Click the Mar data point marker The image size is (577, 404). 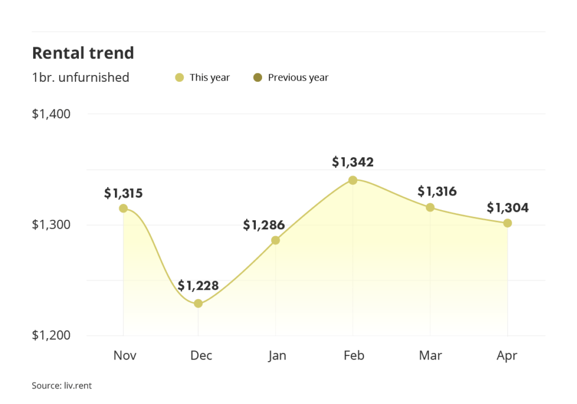(430, 207)
